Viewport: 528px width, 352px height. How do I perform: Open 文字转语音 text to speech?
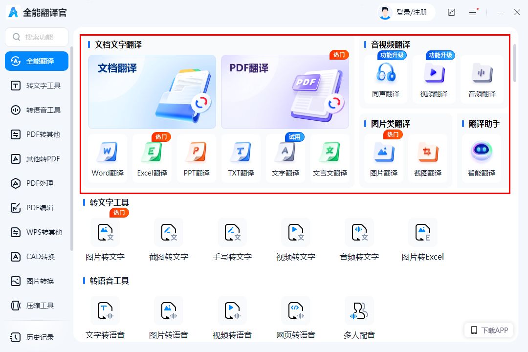coord(105,318)
